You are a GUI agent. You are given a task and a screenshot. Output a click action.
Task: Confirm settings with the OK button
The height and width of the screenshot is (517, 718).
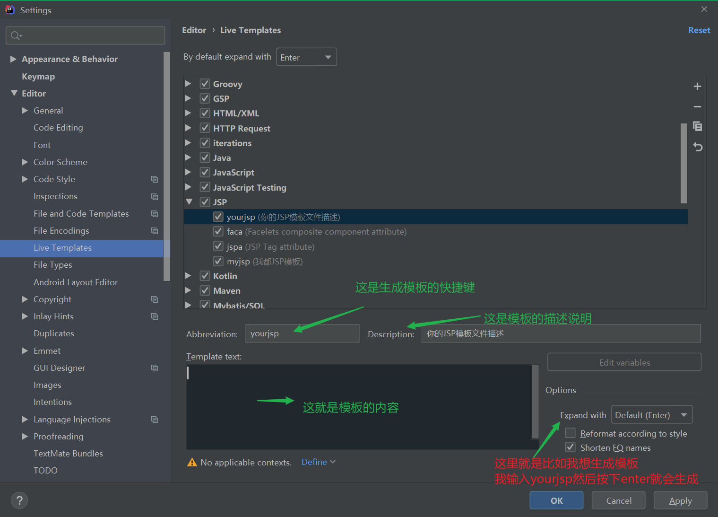[556, 500]
